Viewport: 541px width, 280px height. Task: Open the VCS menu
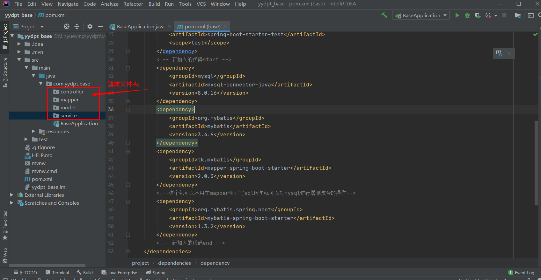click(x=201, y=4)
